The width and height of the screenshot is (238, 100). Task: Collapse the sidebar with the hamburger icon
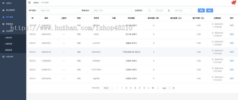(29, 3)
